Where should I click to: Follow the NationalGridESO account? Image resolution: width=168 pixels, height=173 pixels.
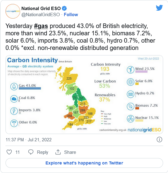pyautogui.click(x=71, y=15)
